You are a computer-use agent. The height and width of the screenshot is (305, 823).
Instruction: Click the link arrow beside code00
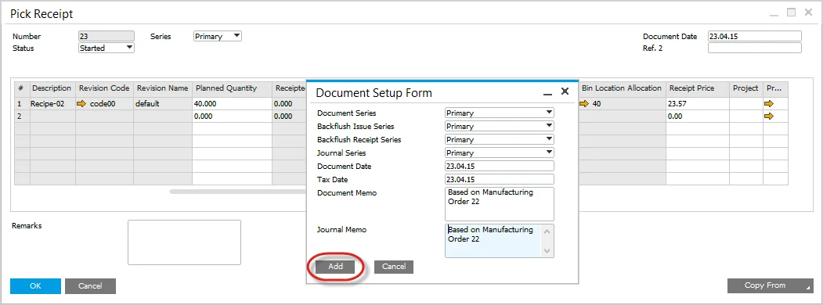[82, 104]
